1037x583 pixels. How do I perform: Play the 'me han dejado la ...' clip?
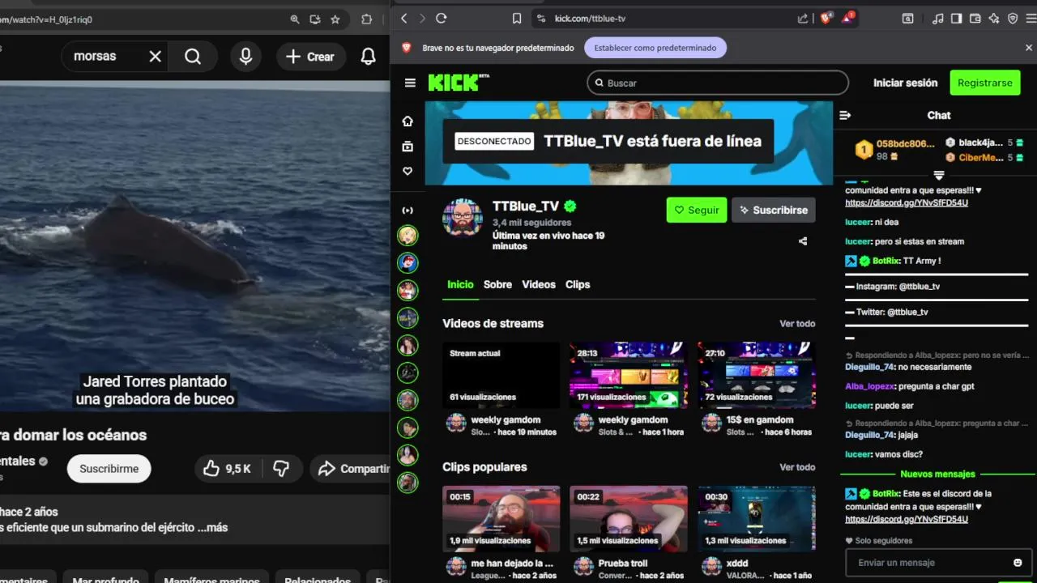(501, 518)
